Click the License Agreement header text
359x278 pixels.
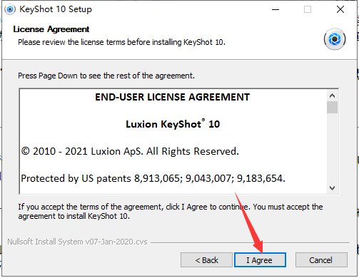coord(51,29)
